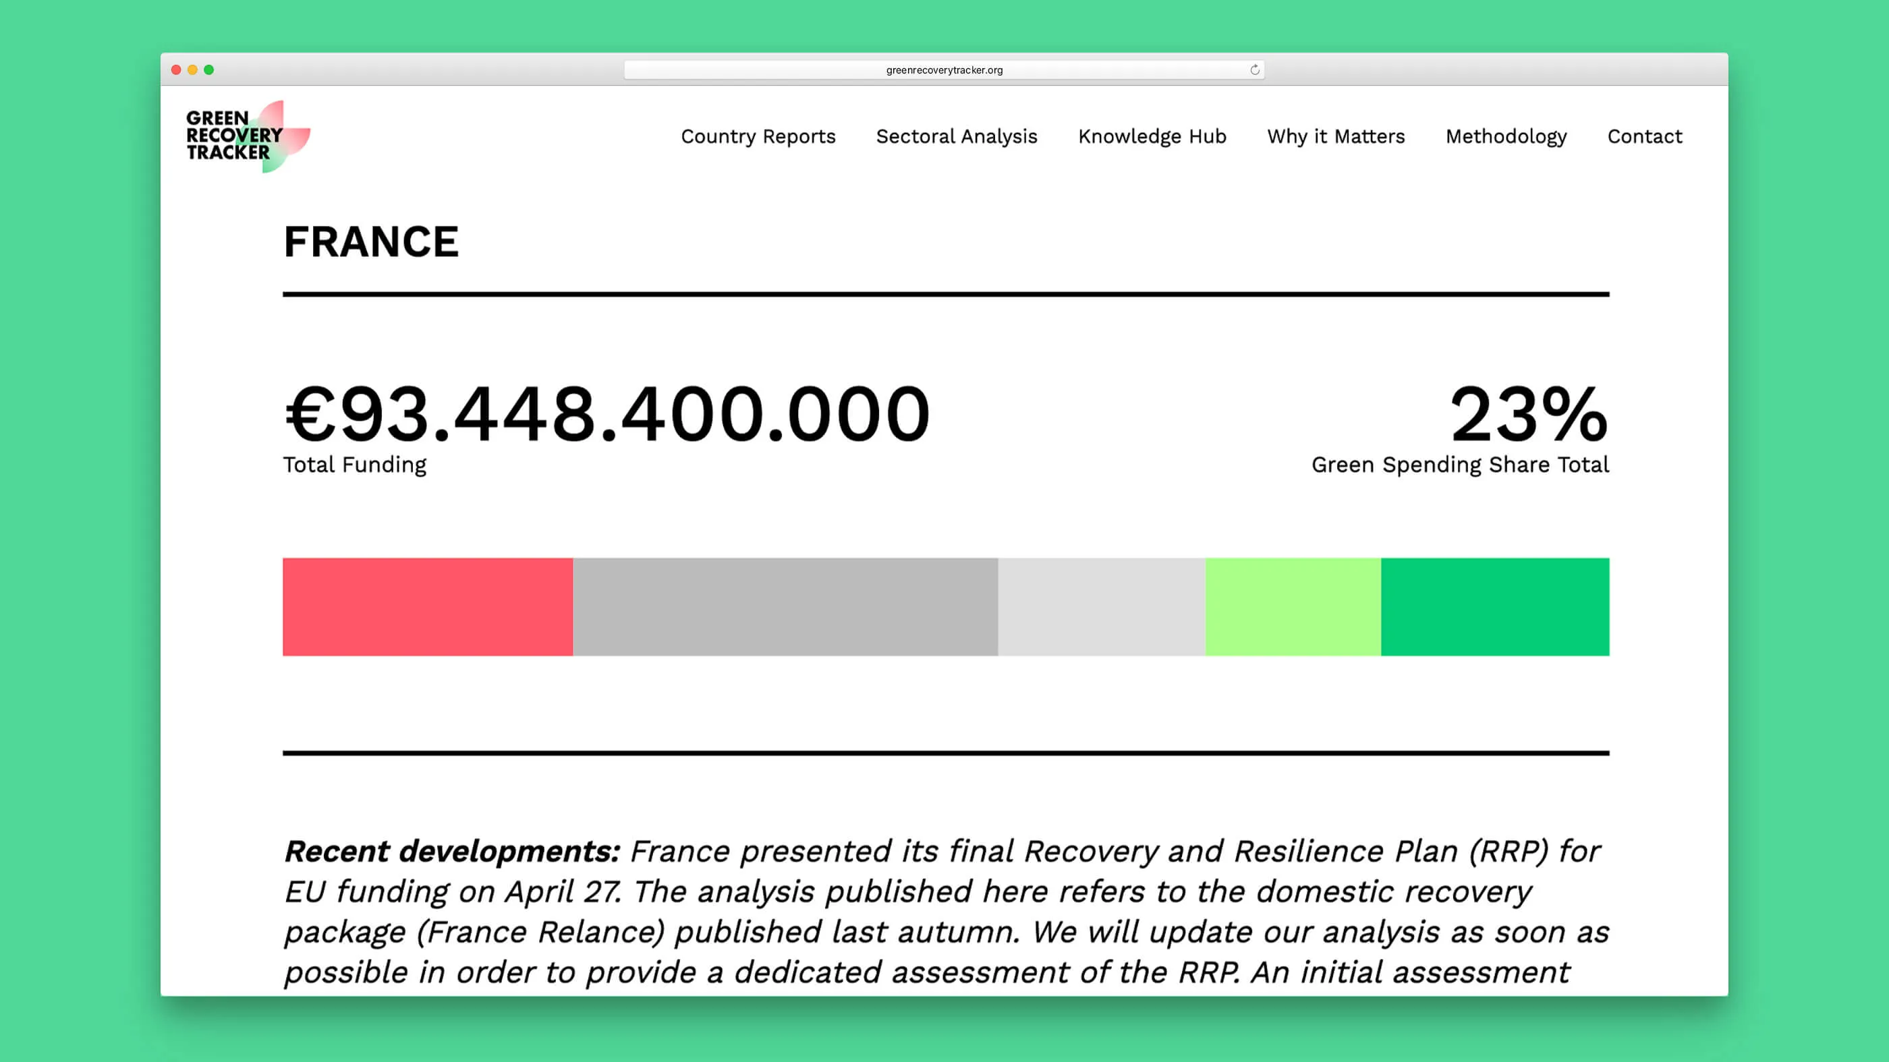Reload the page with the refresh icon
The image size is (1889, 1062).
tap(1255, 69)
